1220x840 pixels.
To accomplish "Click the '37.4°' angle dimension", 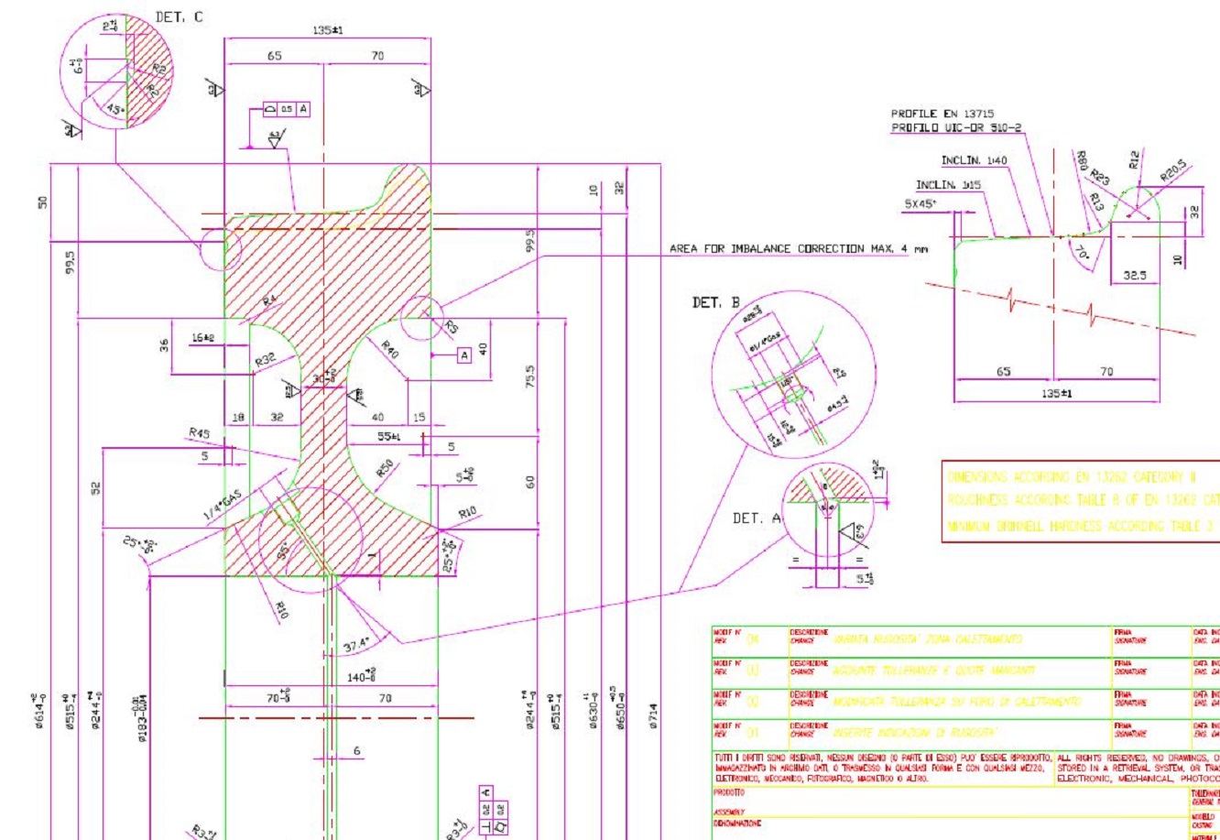I will click(x=356, y=646).
